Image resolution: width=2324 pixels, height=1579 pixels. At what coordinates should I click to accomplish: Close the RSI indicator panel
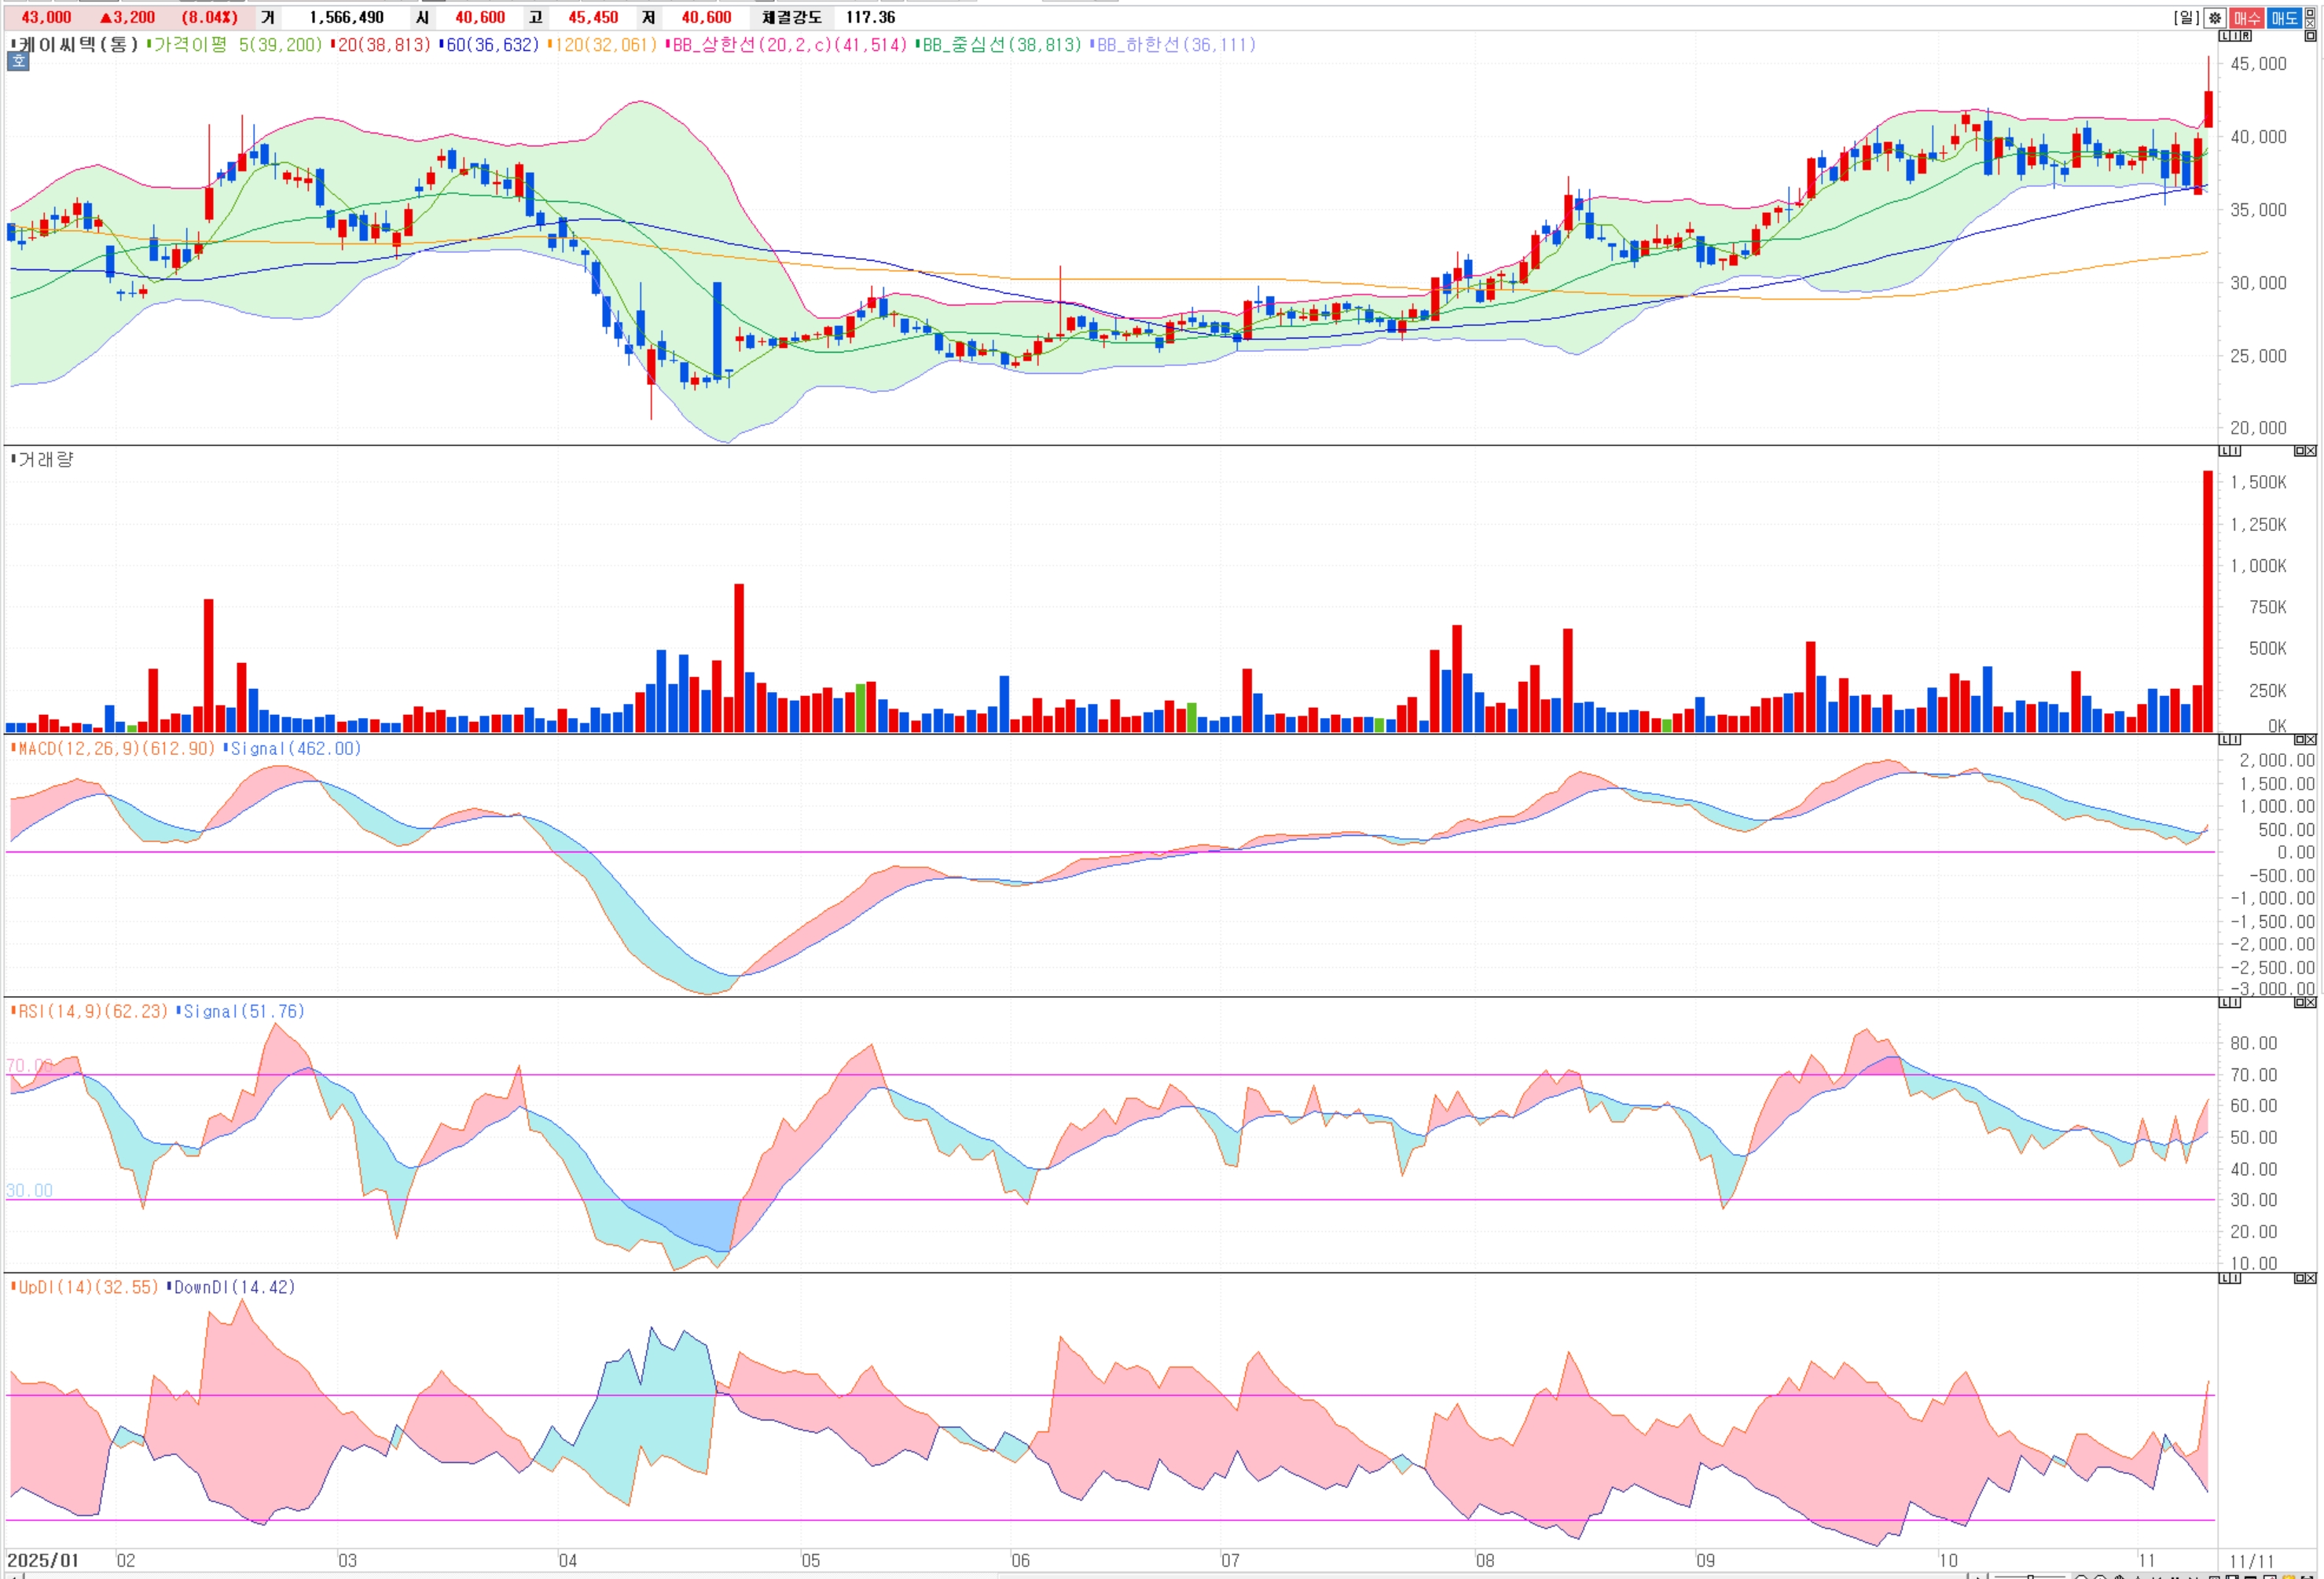(x=2311, y=1002)
